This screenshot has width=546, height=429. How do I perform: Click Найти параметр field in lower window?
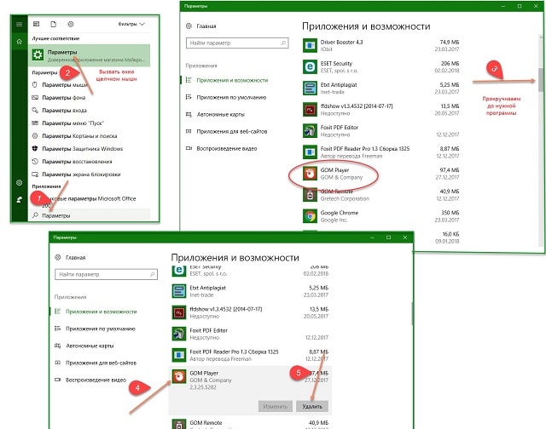coord(106,274)
